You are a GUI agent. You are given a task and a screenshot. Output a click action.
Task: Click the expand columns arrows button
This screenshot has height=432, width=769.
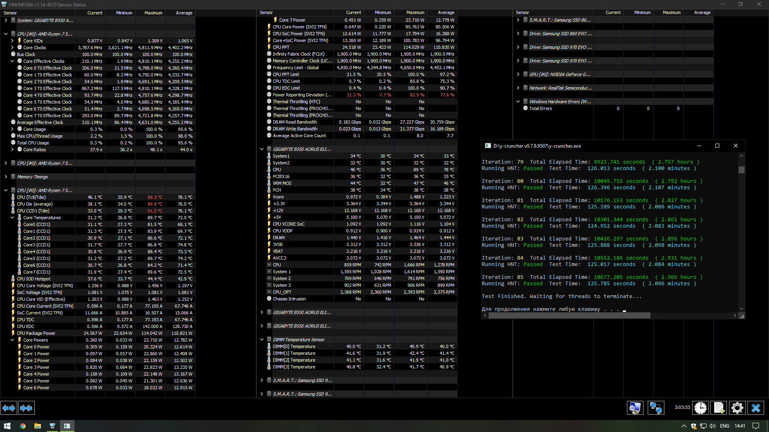[9, 408]
